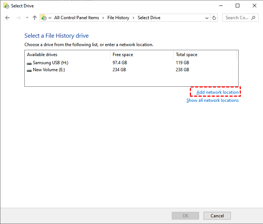The height and width of the screenshot is (224, 263).
Task: Open the Add network location link
Action: 218,92
